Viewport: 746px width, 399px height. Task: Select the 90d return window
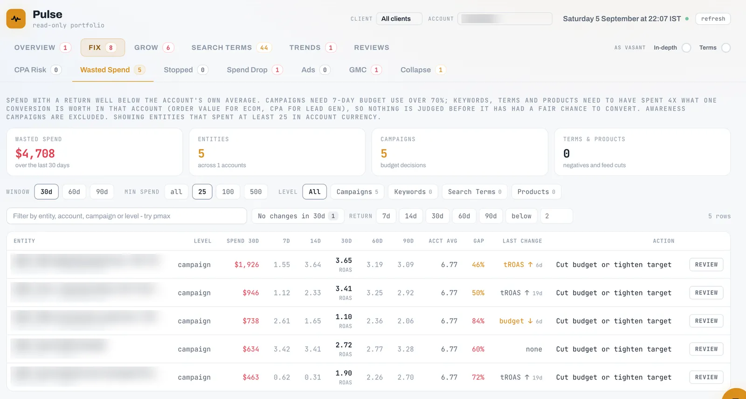tap(491, 216)
